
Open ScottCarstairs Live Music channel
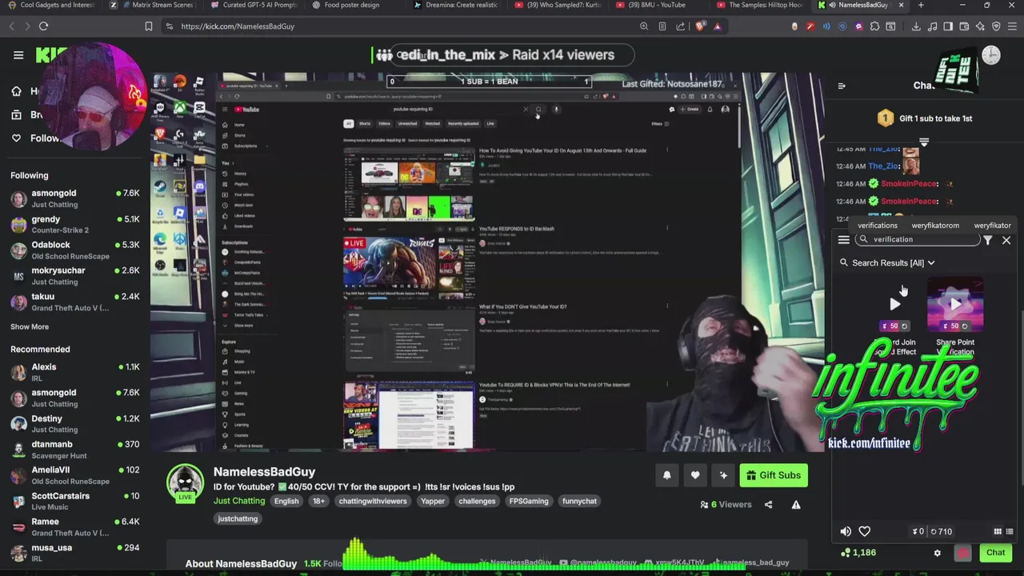coord(76,501)
